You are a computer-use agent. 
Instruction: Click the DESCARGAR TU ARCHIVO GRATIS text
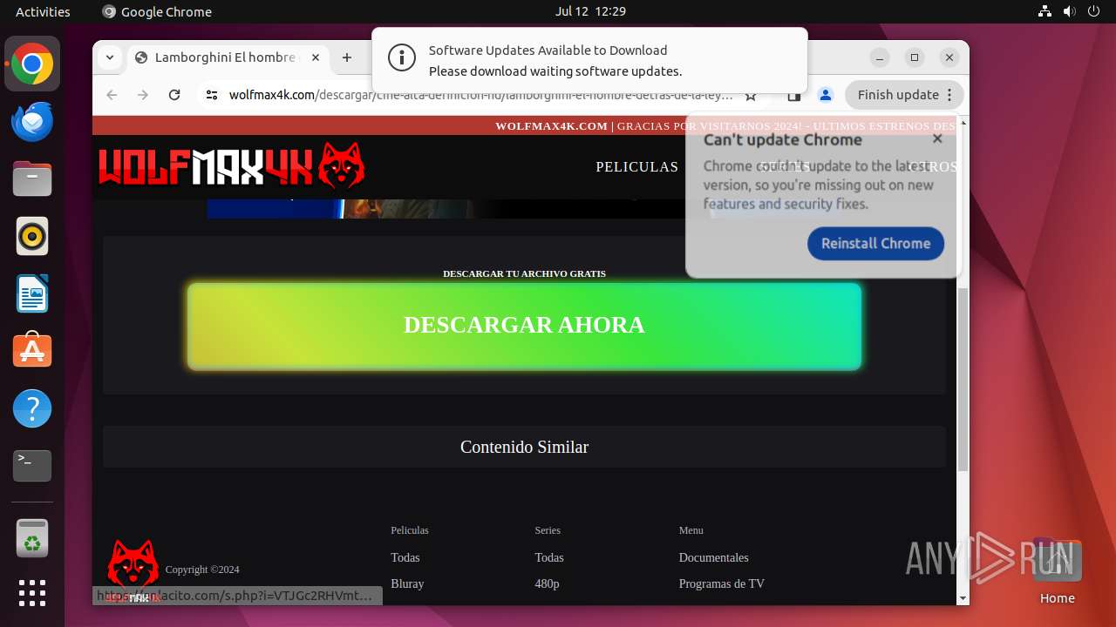click(524, 273)
